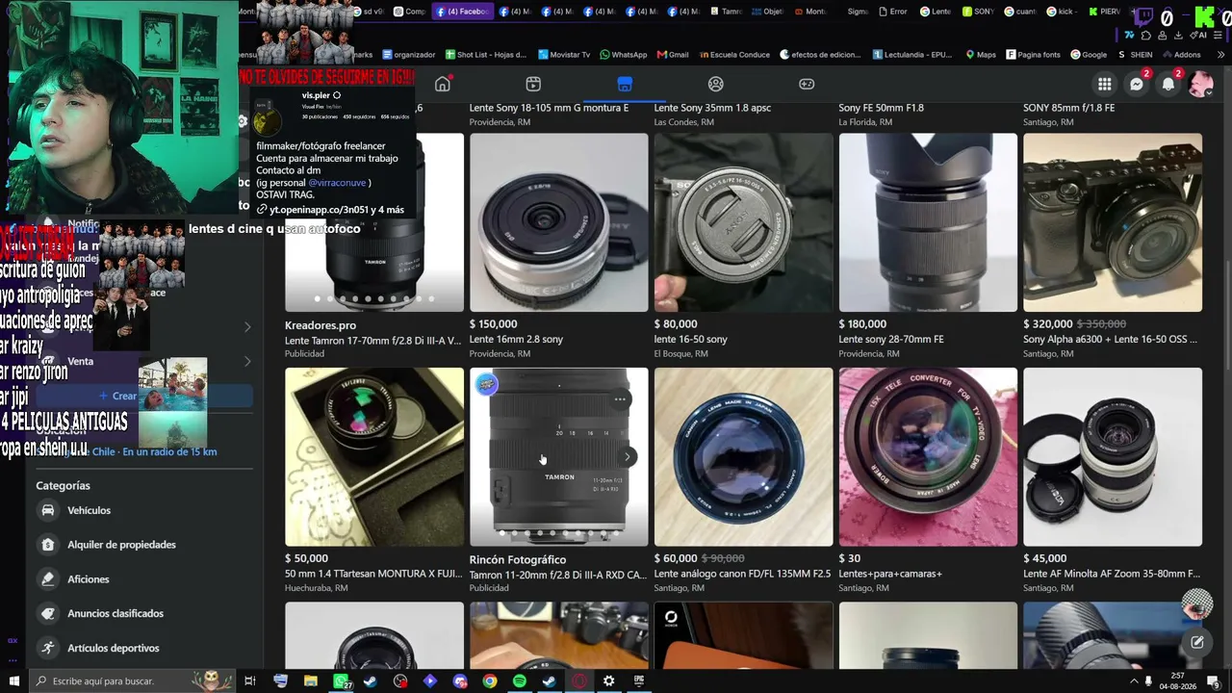Open WhatsApp from taskbar
1232x693 pixels.
tap(342, 681)
